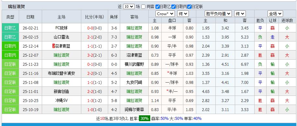297x126 pixels.
Task: Click the handicap *半/一 on 25-11-01
Action: (172, 92)
